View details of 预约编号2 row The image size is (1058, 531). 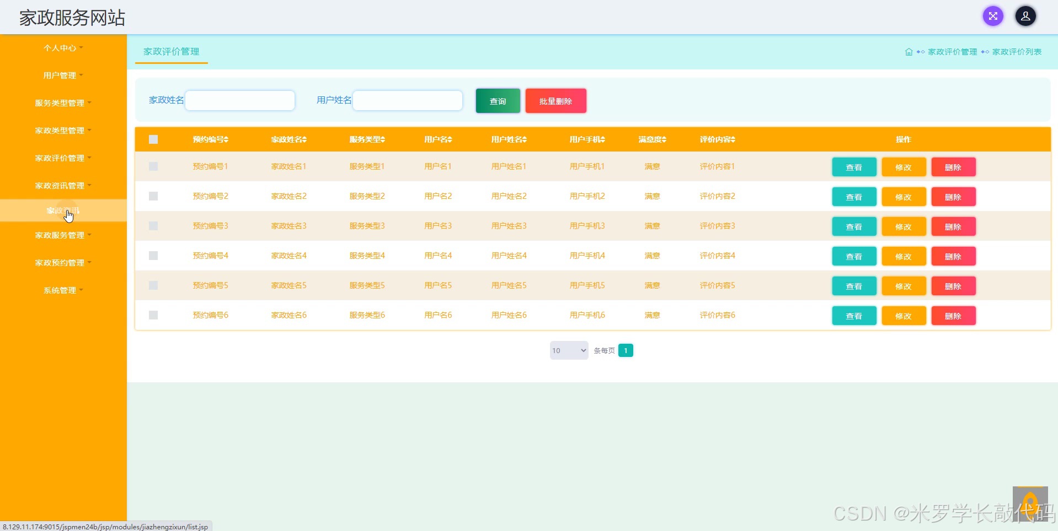tap(854, 197)
